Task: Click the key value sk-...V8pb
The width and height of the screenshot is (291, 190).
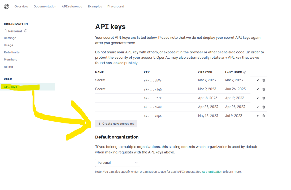Action: pos(153,116)
